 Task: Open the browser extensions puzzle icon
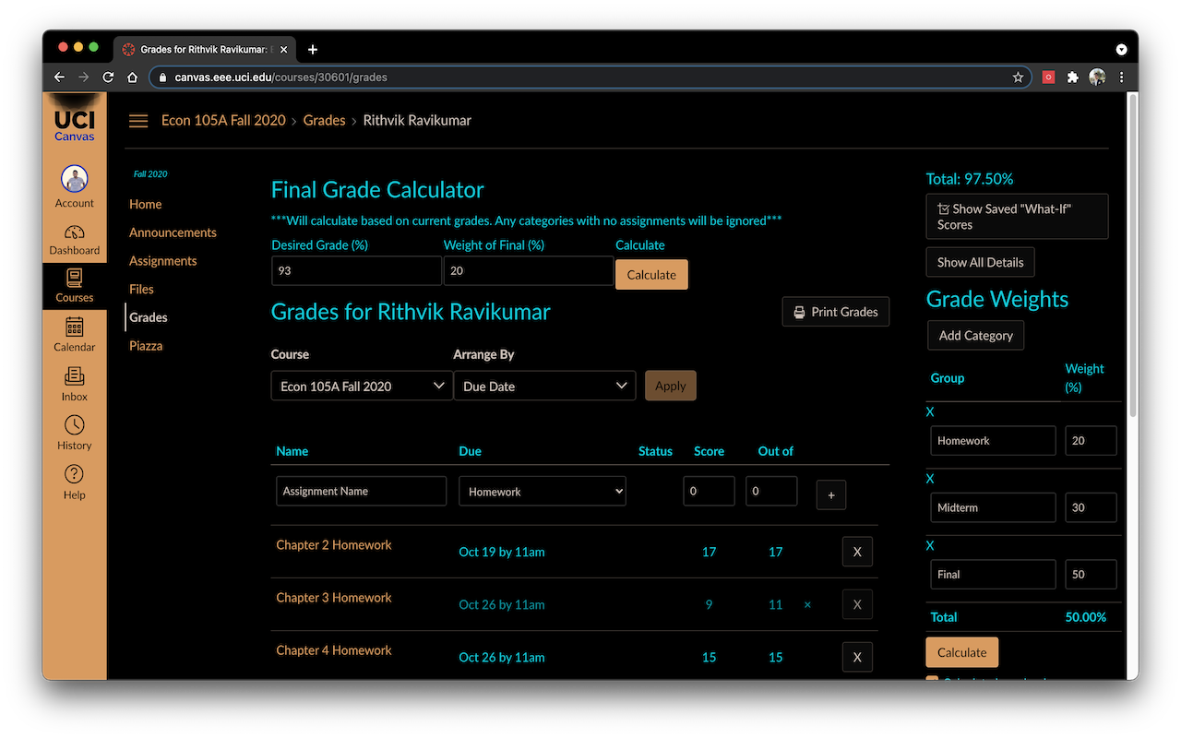(1072, 77)
